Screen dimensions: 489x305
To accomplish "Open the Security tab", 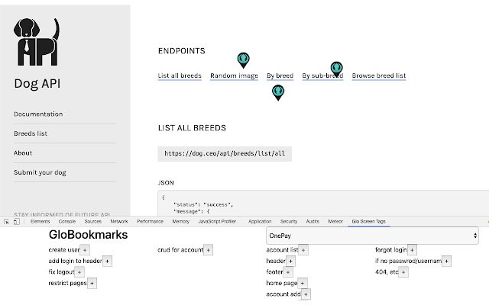I will [x=289, y=222].
